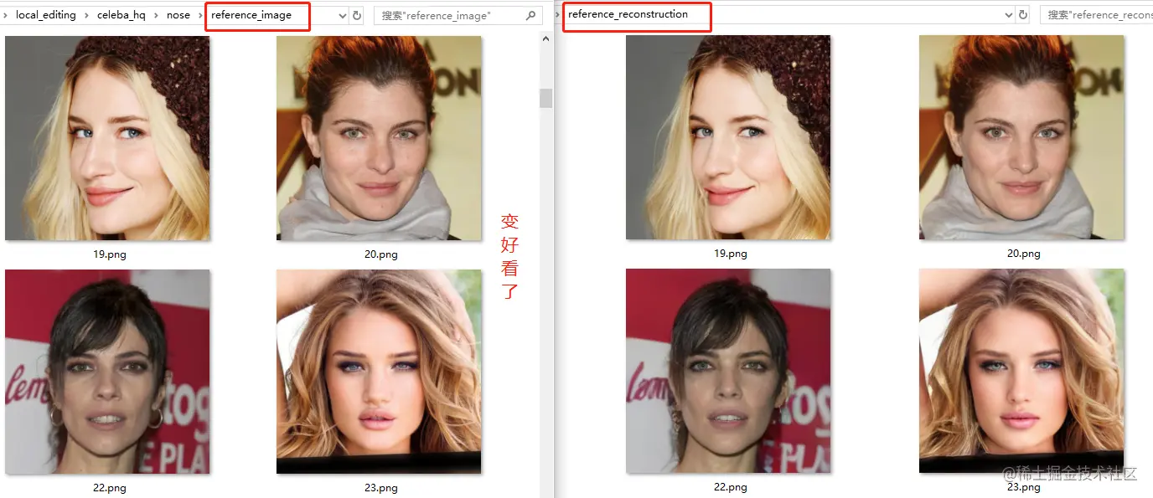The height and width of the screenshot is (498, 1153).
Task: Click 23.png filename in reference_image window
Action: tap(381, 488)
